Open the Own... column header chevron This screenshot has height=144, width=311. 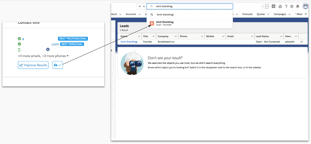coord(296,36)
